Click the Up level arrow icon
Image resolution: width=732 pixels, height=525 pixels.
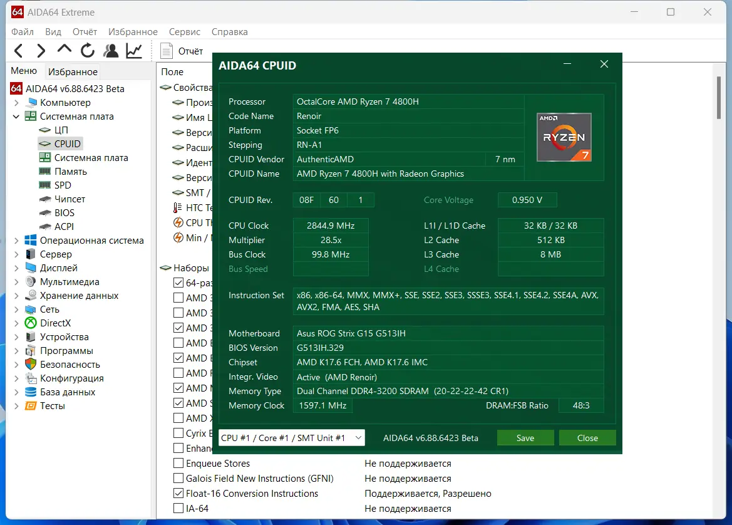tap(64, 49)
